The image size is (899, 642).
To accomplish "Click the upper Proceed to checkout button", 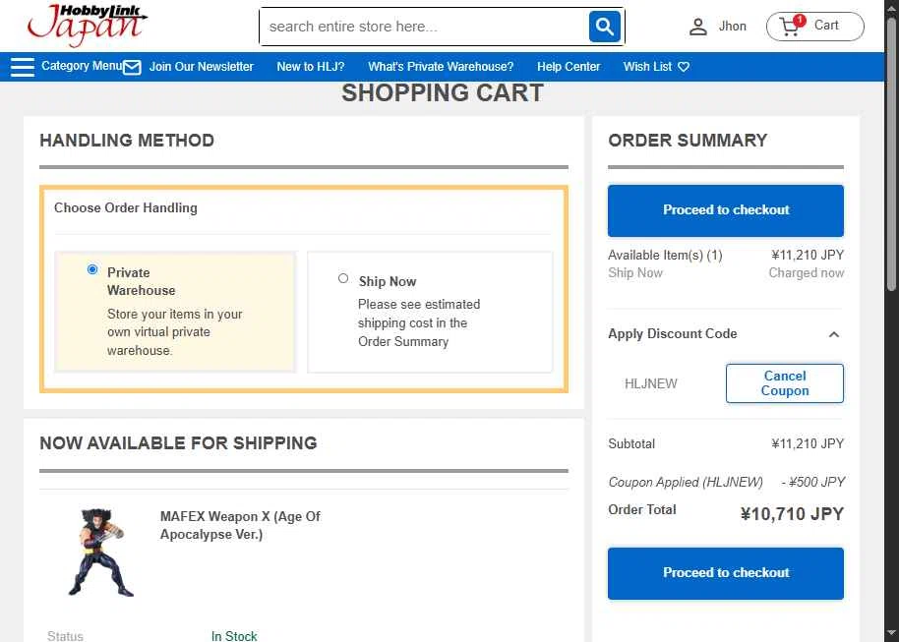I will (x=725, y=210).
